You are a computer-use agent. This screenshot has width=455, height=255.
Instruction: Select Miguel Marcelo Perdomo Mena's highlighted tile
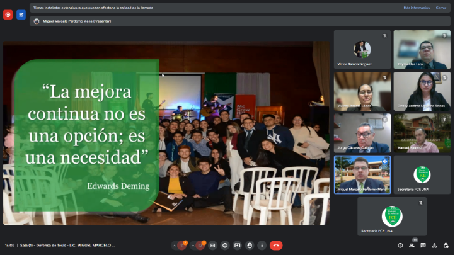tap(362, 175)
